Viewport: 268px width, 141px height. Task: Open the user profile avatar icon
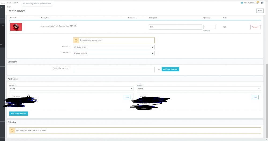262,3
